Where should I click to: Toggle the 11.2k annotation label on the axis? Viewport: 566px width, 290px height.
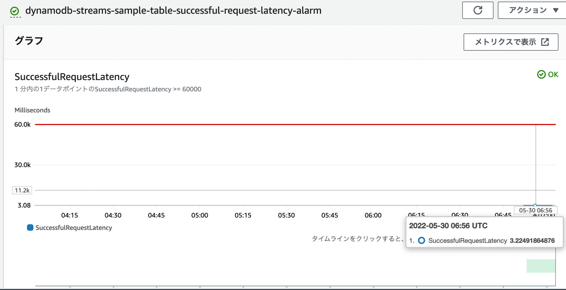click(x=22, y=190)
